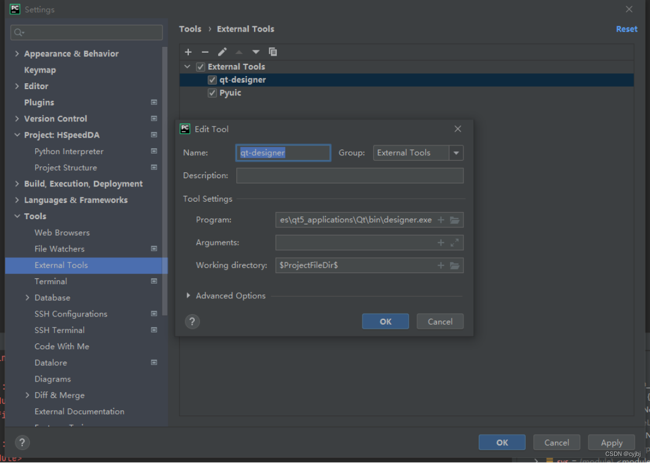Viewport: 650px width, 463px height.
Task: Collapse the Tools settings node
Action: 17,216
